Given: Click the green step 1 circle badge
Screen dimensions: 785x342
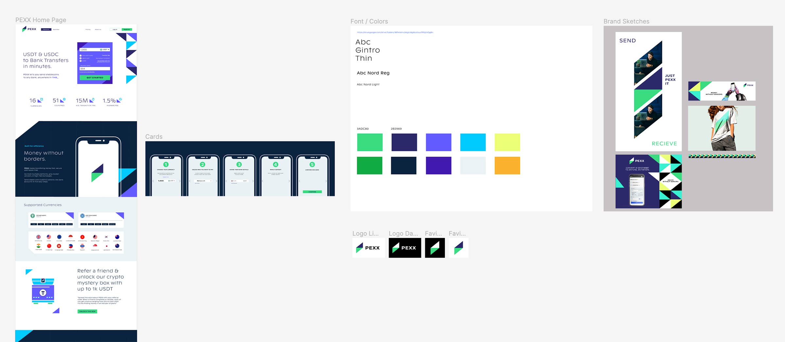Looking at the screenshot, I should point(166,164).
